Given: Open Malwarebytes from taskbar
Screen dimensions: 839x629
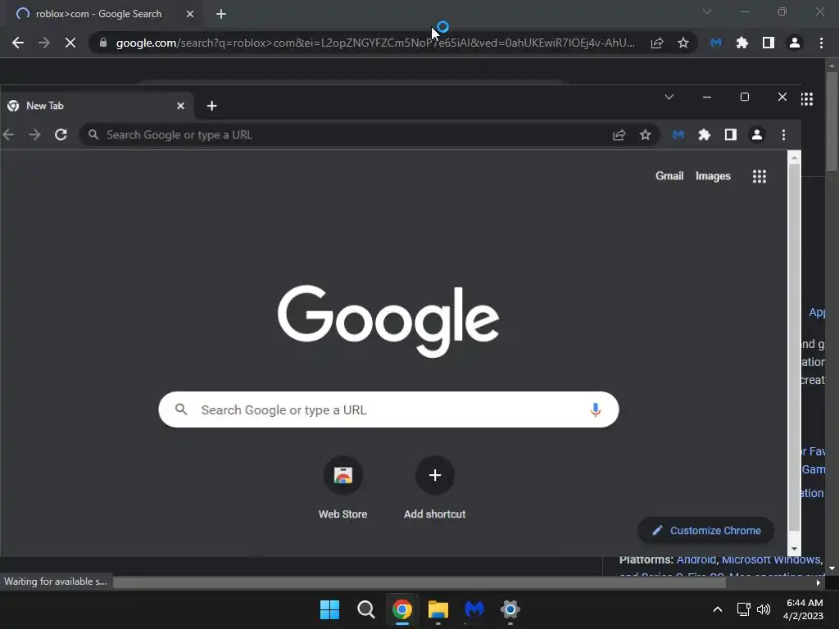Looking at the screenshot, I should click(x=474, y=609).
